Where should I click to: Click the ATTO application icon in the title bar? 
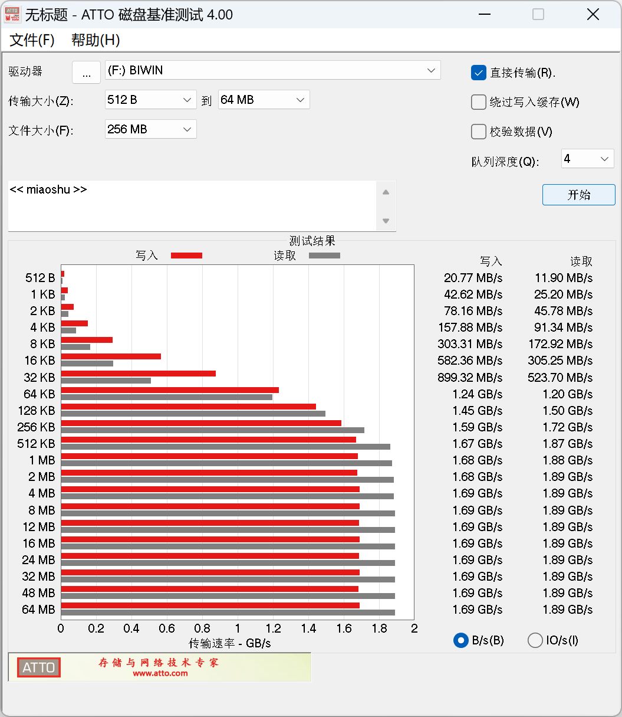(12, 14)
